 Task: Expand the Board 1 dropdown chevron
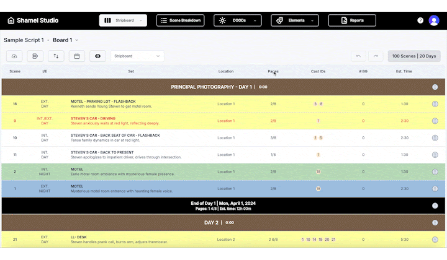tap(77, 40)
